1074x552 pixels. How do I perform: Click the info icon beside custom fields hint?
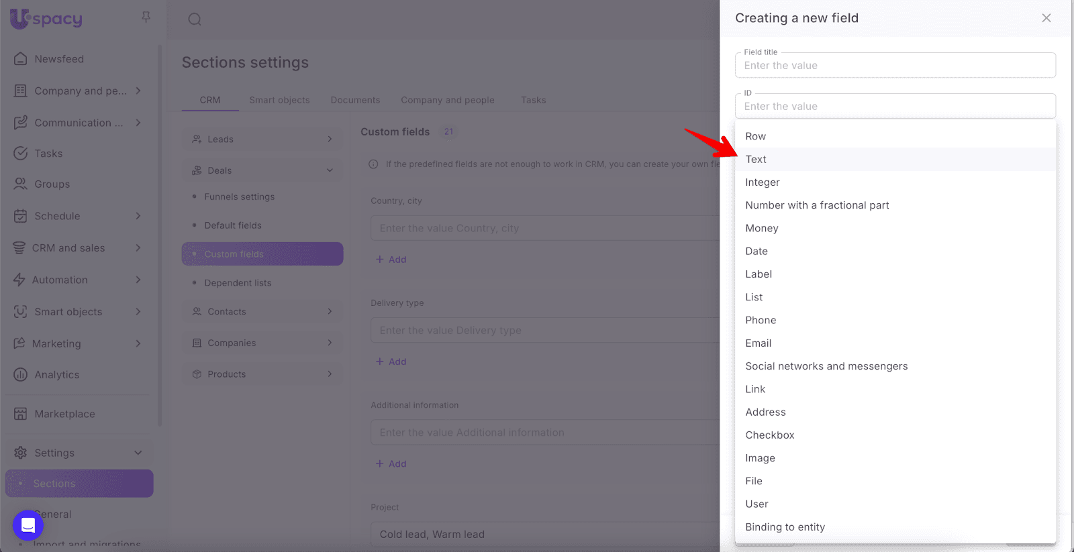point(373,164)
